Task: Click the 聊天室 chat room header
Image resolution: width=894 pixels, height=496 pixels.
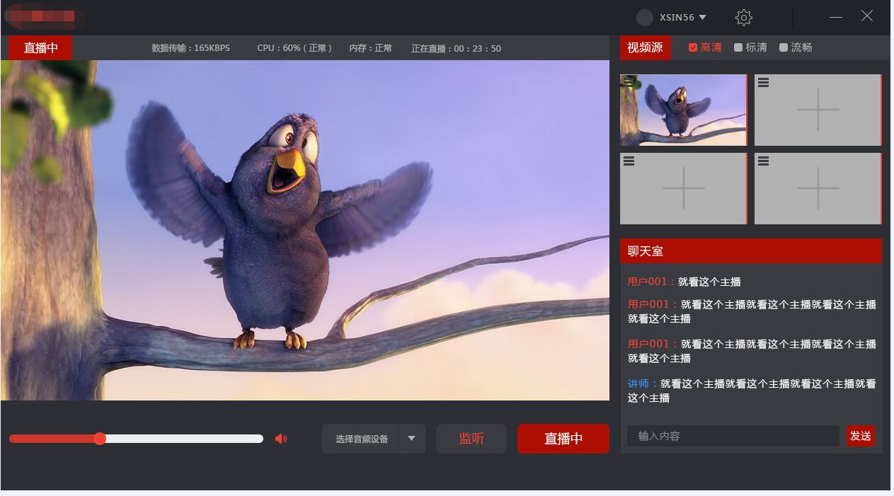Action: point(751,251)
